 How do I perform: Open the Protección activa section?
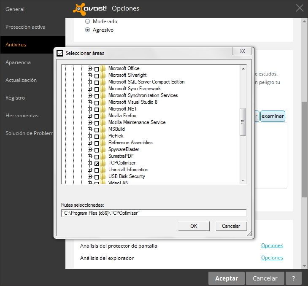point(33,27)
